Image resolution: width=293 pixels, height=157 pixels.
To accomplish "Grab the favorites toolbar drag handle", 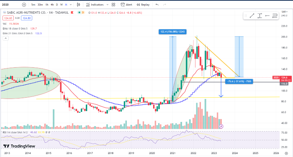I will click(x=246, y=16).
